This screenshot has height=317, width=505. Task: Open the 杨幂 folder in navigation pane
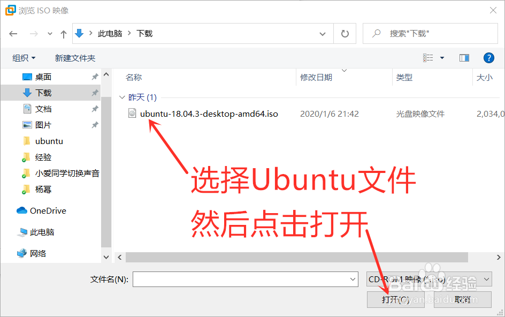[x=43, y=190]
